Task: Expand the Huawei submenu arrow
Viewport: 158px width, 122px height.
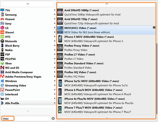Action: 55,19
